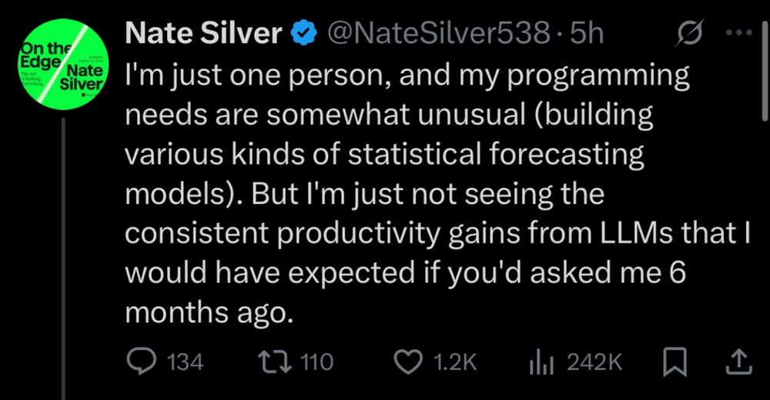Open view analytics bar chart icon
This screenshot has width=770, height=400.
542,362
